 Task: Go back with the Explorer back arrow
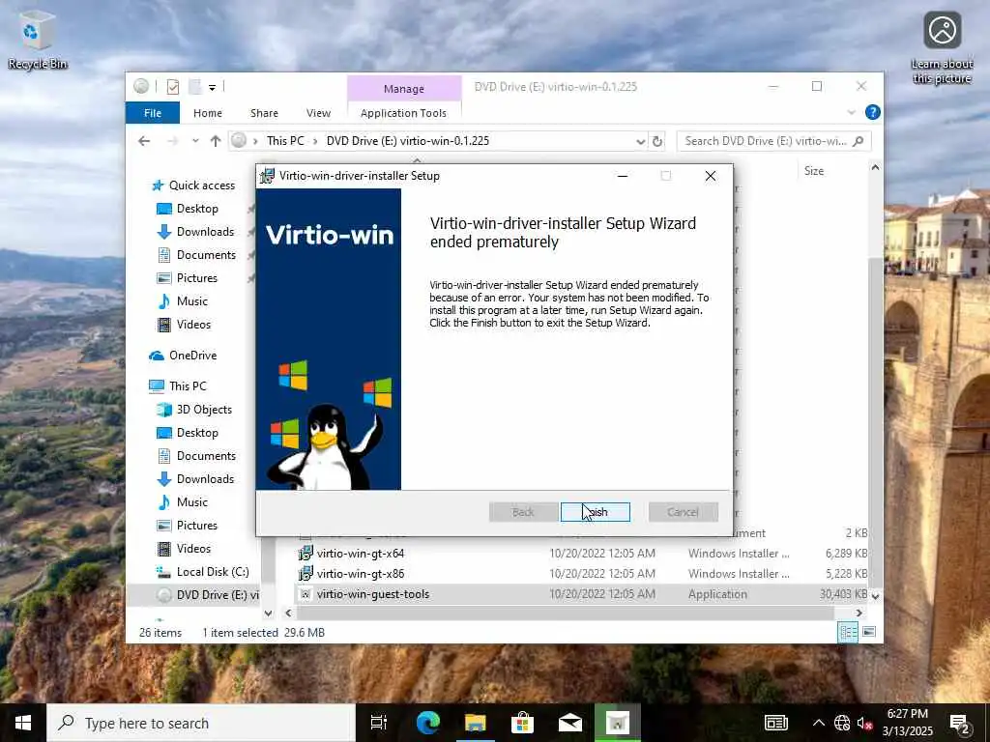[x=144, y=141]
